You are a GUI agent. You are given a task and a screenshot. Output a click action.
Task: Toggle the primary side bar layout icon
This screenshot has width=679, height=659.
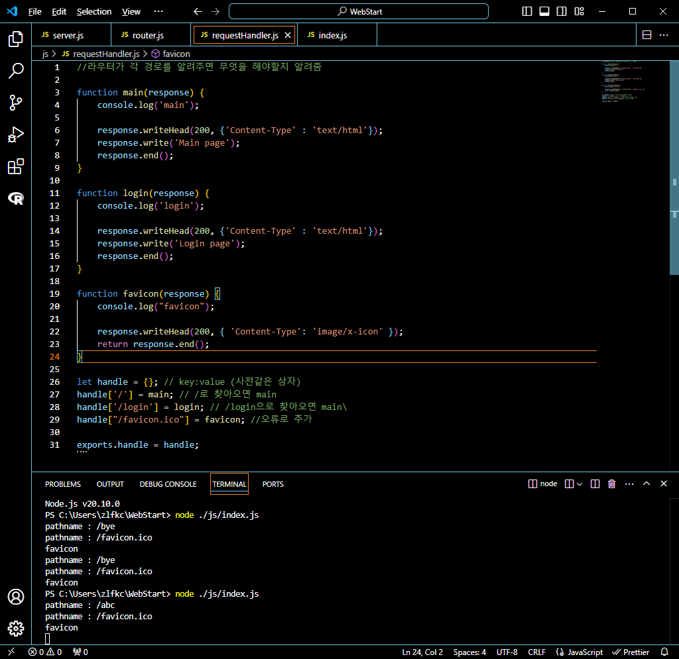tap(527, 12)
